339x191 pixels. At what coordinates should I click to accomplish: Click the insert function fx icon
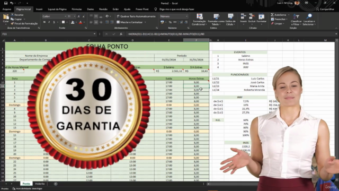pos(121,34)
